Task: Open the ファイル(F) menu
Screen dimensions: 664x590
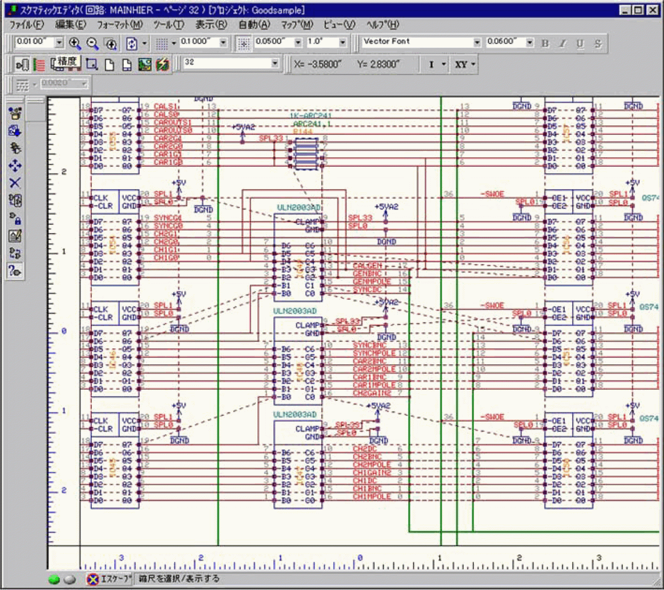Action: pos(27,25)
